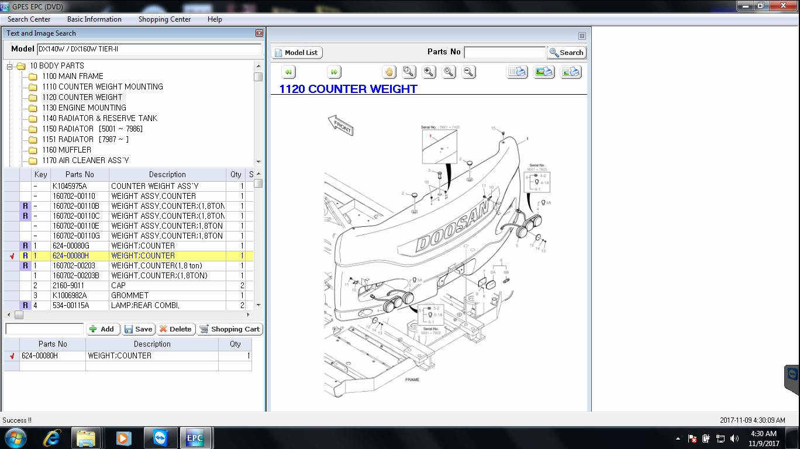Show hidden system tray icons
This screenshot has width=800, height=449.
click(678, 438)
